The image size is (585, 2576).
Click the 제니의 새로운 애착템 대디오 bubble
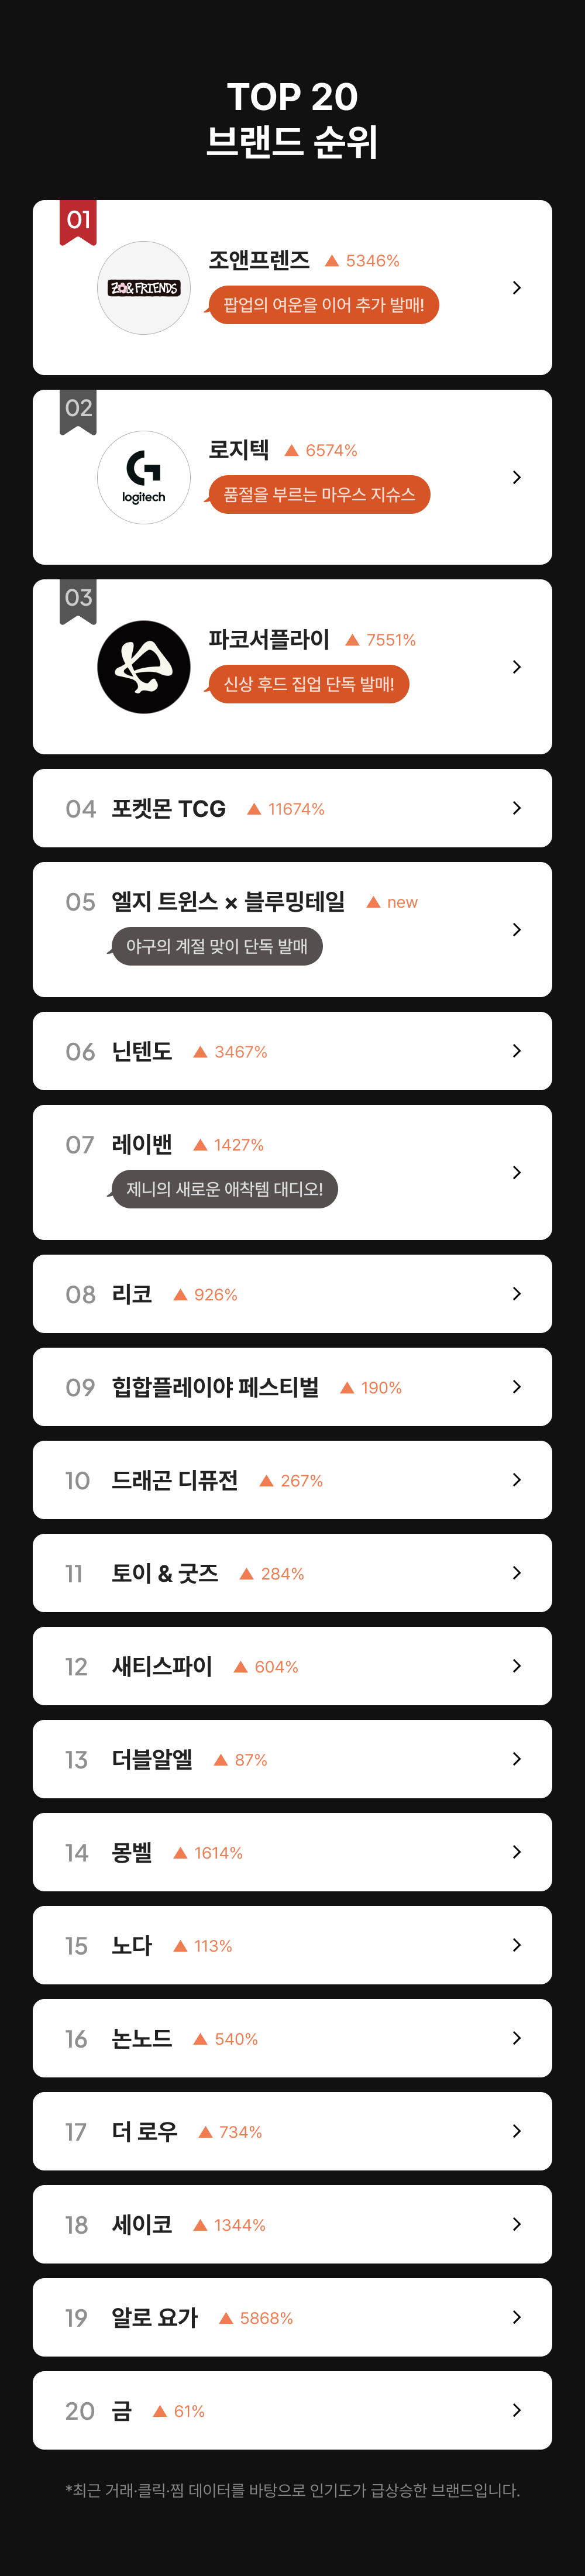pyautogui.click(x=224, y=1189)
